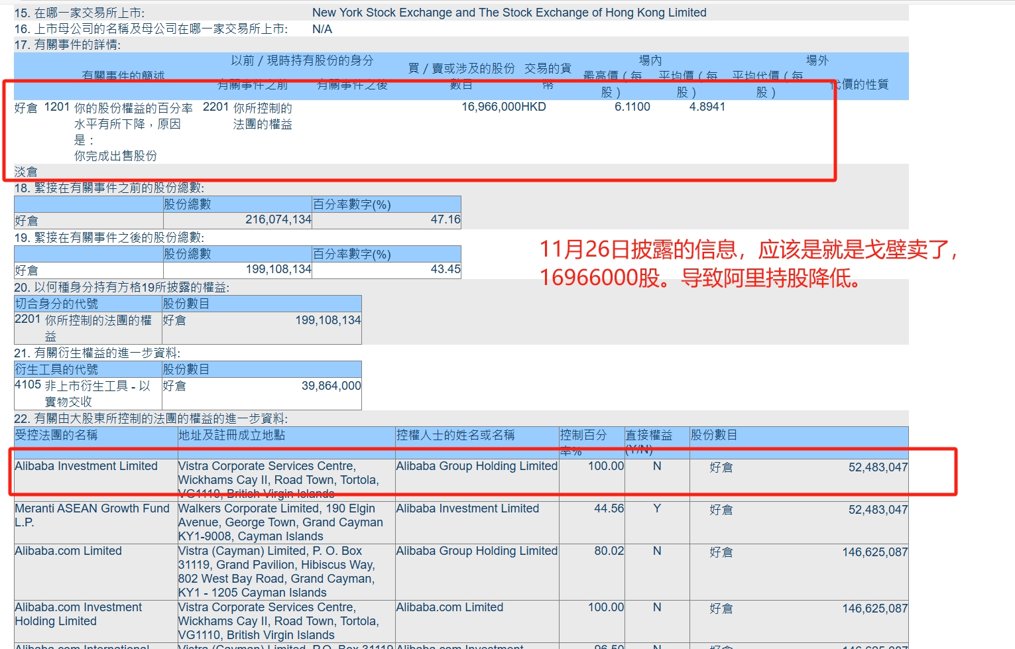Screen dimensions: 1015x649
Task: Click 'Alibaba Investment Limited' in the corporation name column
Action: (86, 466)
